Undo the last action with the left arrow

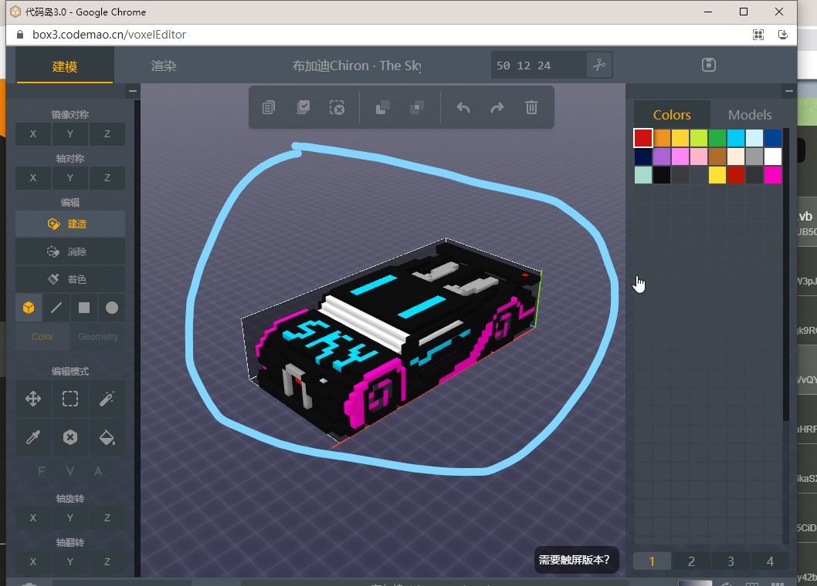point(463,108)
